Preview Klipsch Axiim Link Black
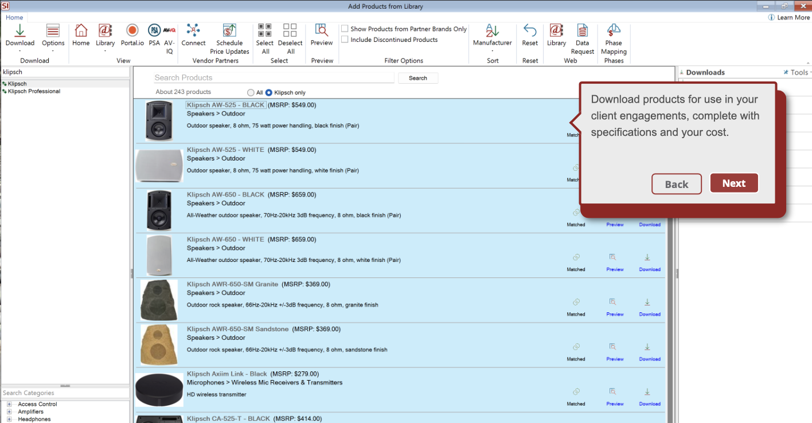 tap(615, 395)
